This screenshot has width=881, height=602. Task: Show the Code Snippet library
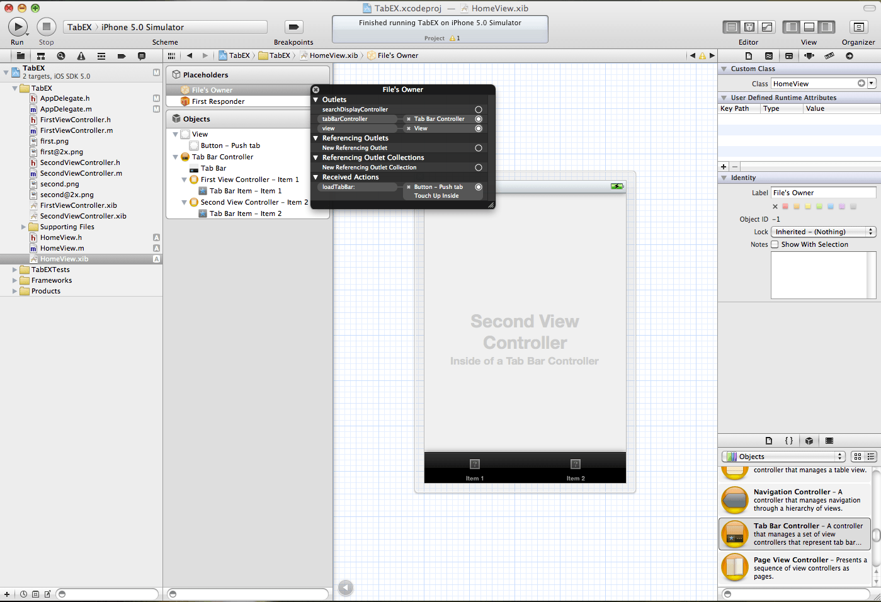point(789,441)
